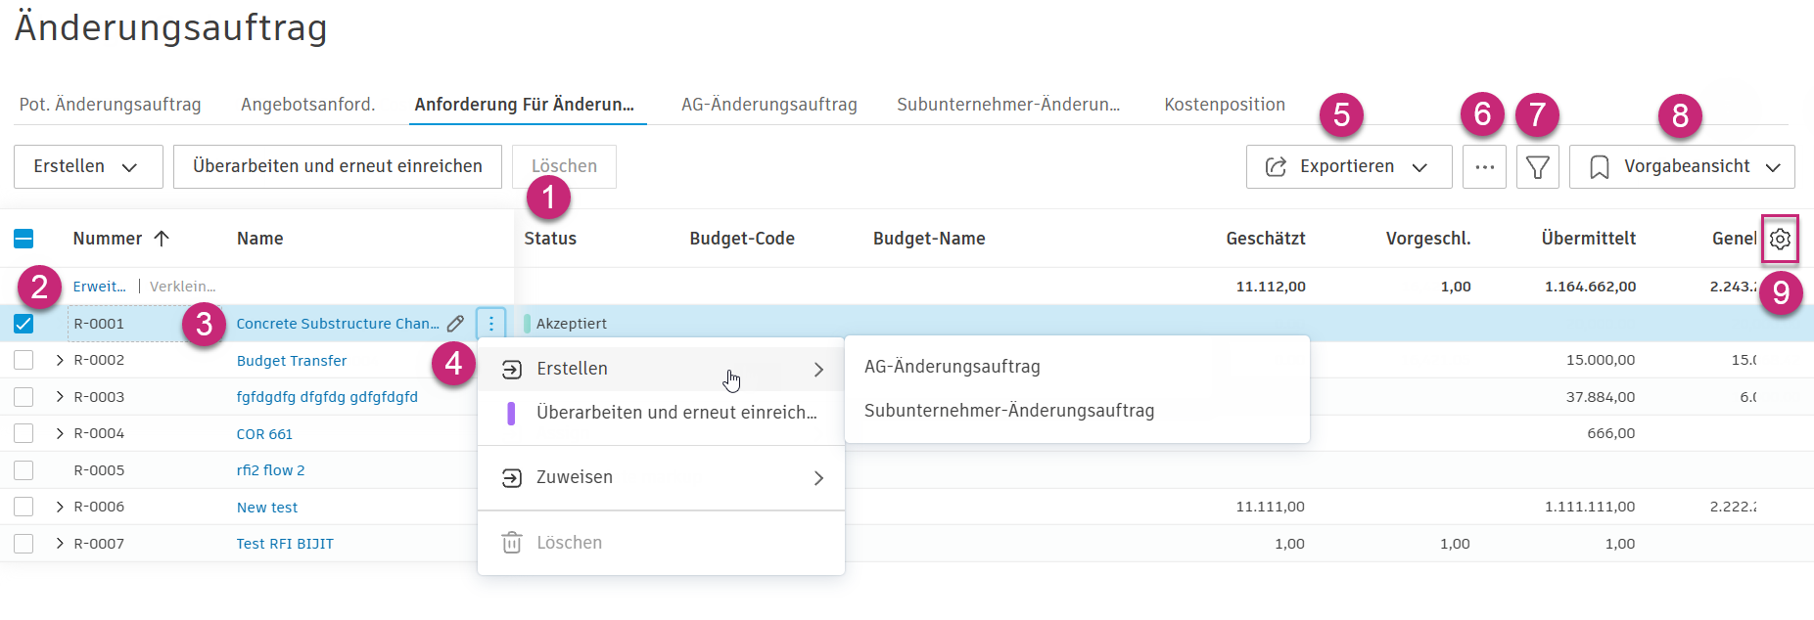Open the Zuweisen submenu in context menu

(x=661, y=477)
